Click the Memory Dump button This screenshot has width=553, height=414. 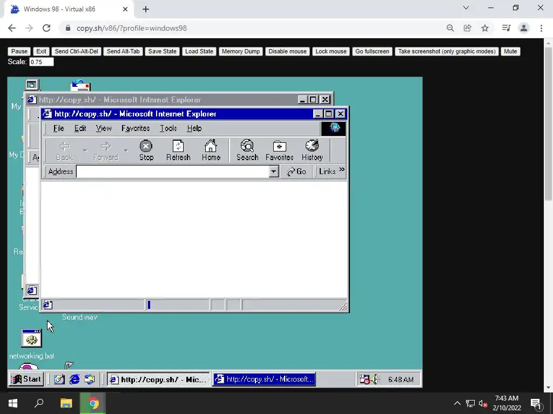[241, 51]
